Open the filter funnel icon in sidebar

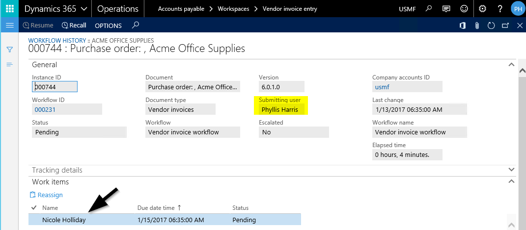tap(9, 50)
